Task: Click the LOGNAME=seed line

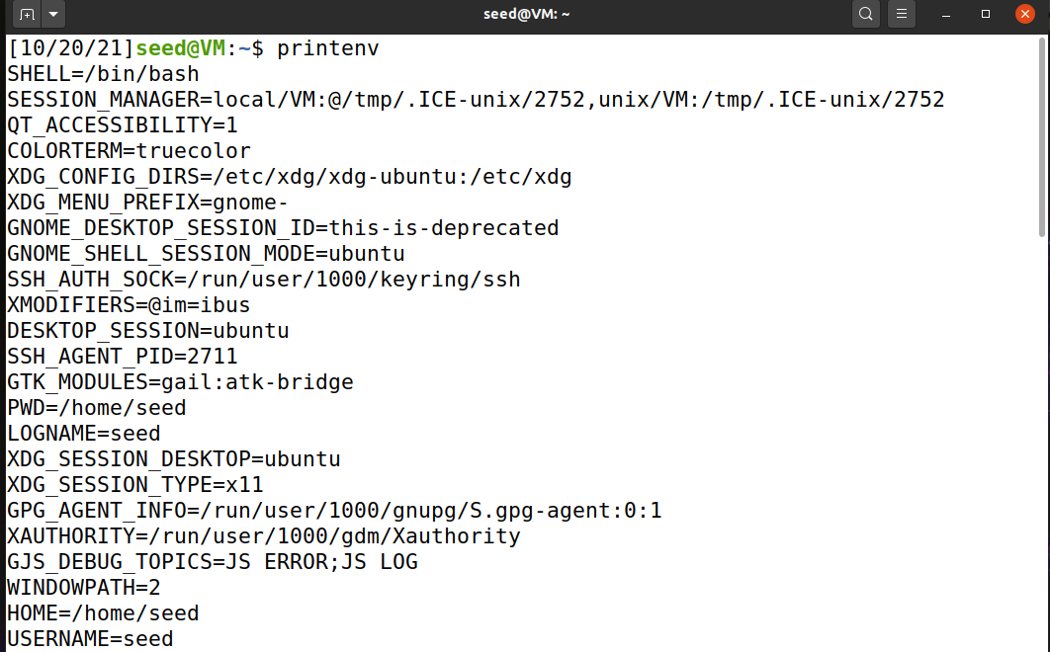Action: click(x=83, y=433)
